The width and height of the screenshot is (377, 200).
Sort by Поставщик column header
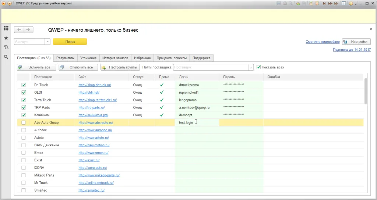click(x=52, y=77)
